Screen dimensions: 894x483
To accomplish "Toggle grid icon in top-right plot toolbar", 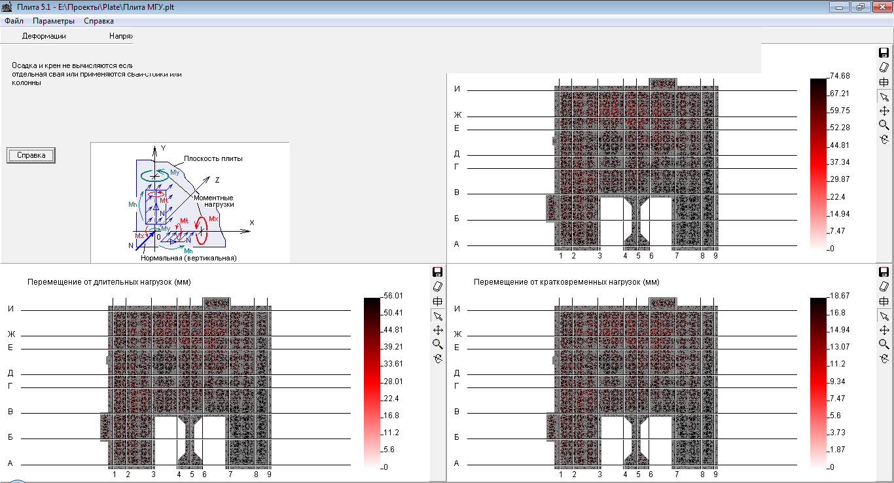I will click(x=884, y=82).
